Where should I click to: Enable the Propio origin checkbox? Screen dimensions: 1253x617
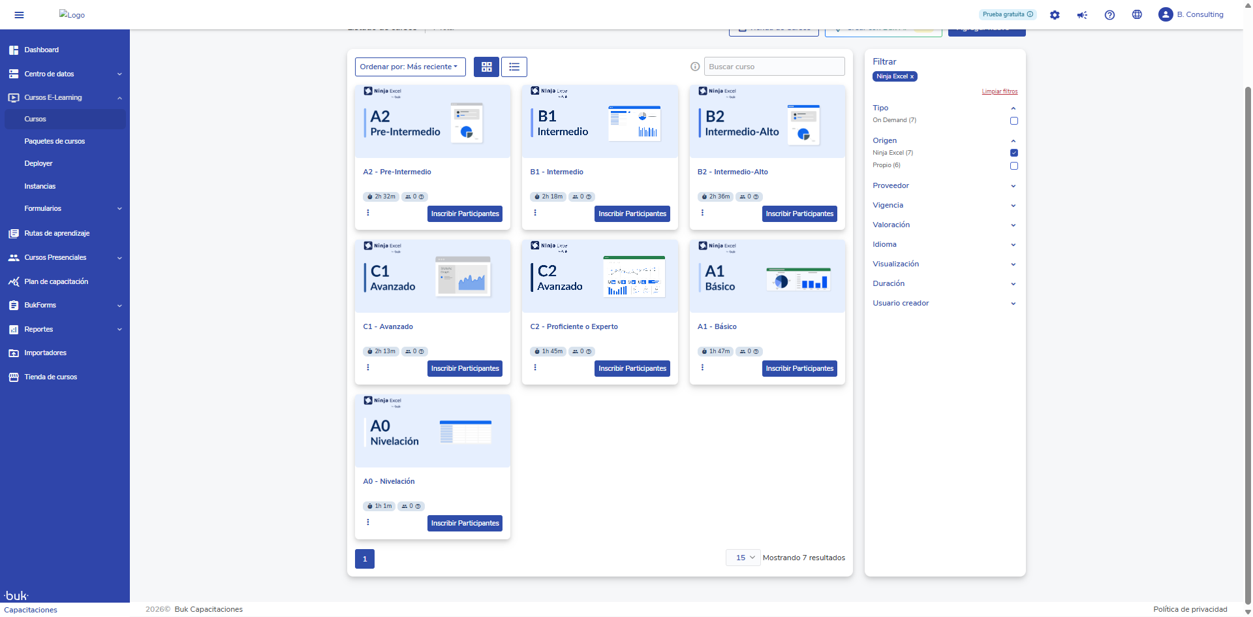pyautogui.click(x=1013, y=166)
